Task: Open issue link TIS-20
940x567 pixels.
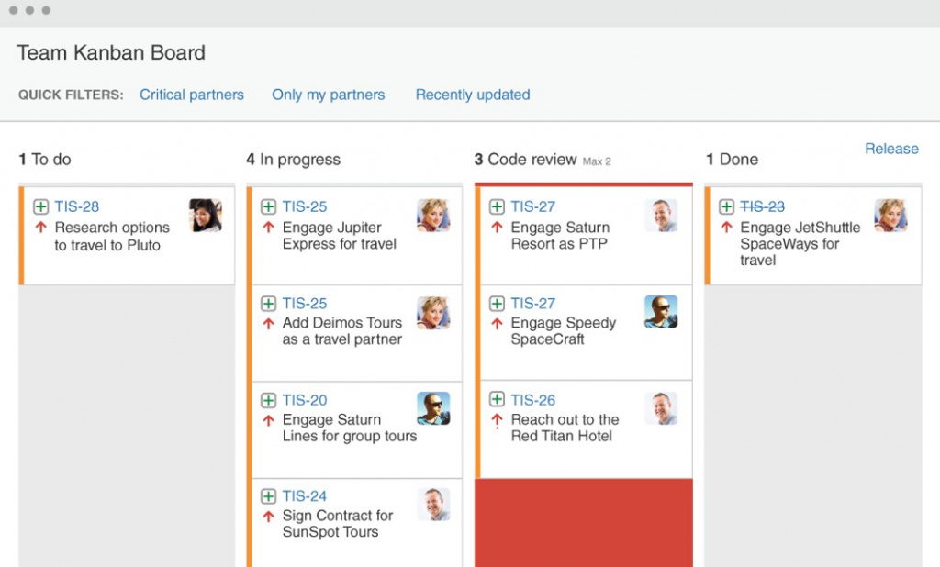Action: click(305, 400)
